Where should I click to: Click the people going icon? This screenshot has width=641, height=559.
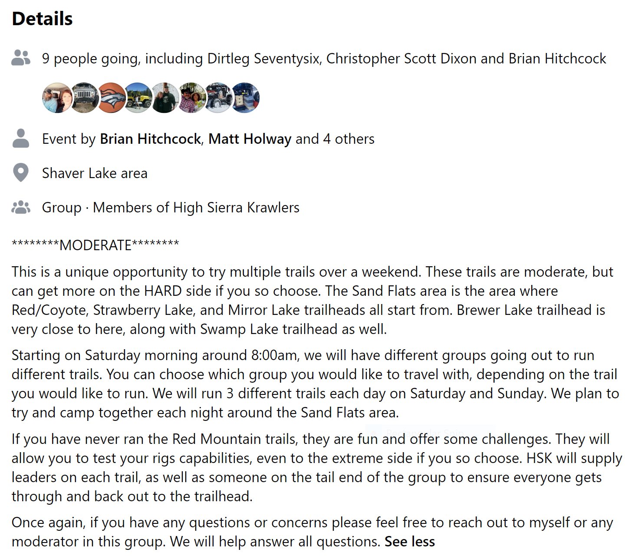pos(21,58)
